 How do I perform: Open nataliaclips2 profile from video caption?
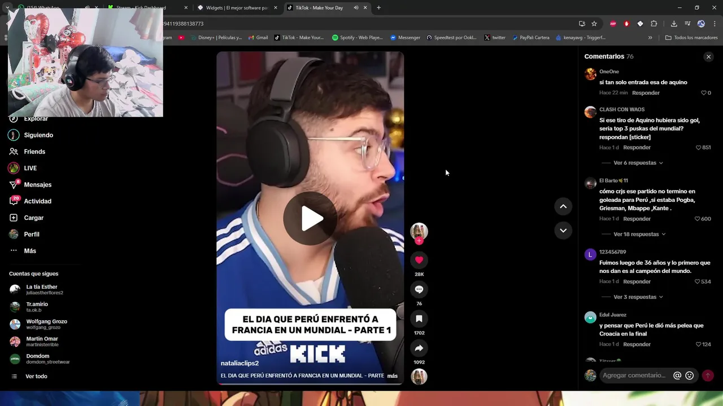(239, 363)
